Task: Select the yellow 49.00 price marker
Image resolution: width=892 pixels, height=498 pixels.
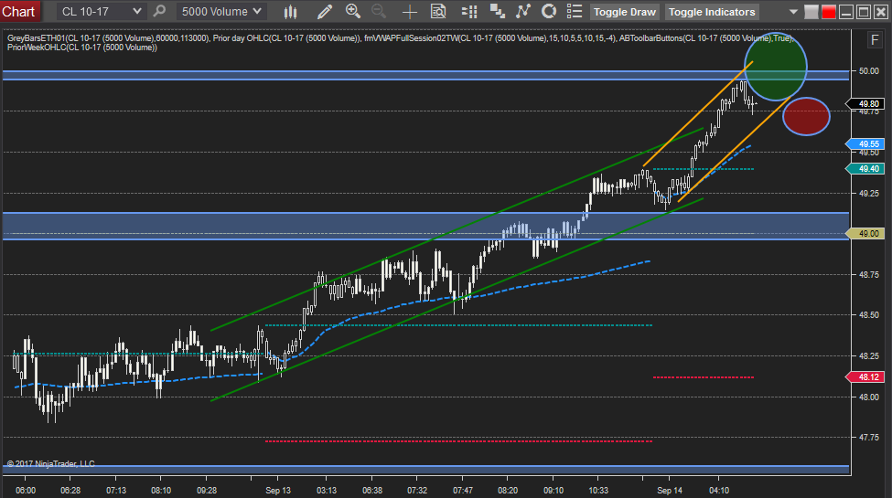Action: 865,233
